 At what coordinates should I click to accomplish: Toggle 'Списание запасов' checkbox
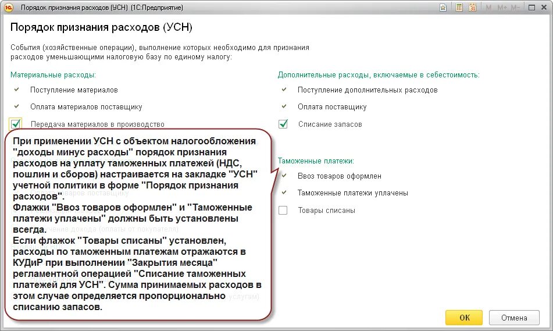tap(283, 124)
